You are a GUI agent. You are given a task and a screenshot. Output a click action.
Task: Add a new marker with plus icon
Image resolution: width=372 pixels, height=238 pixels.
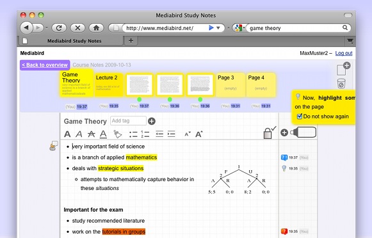point(284,132)
